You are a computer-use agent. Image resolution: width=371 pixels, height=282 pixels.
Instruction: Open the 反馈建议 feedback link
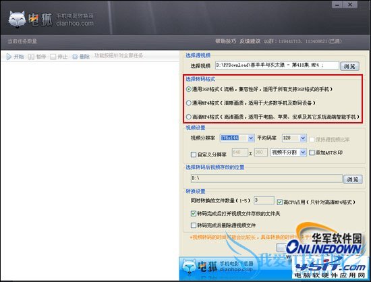pos(250,41)
